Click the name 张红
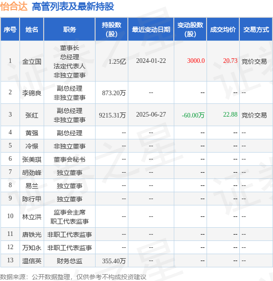273x281 pixels. [x=32, y=115]
